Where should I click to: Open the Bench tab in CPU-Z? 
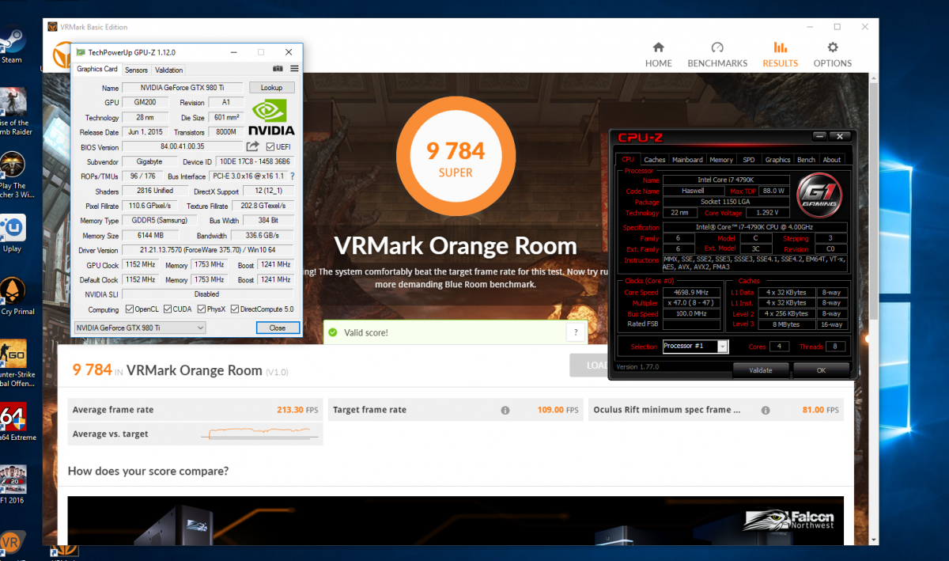click(x=806, y=160)
